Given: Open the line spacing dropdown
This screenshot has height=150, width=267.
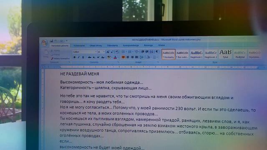Looking at the screenshot, I should (x=142, y=57).
